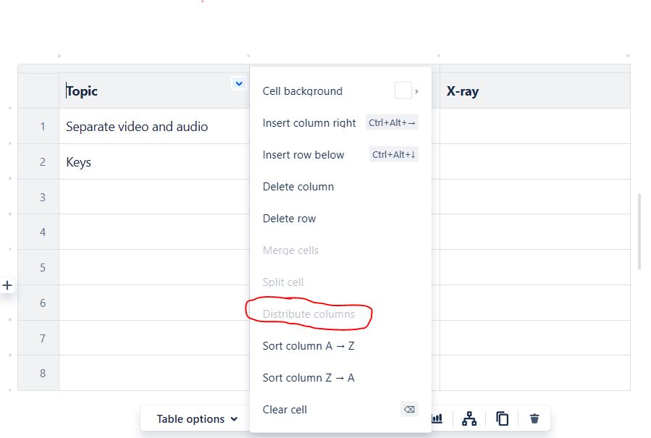Select the copy table icon

click(x=502, y=418)
